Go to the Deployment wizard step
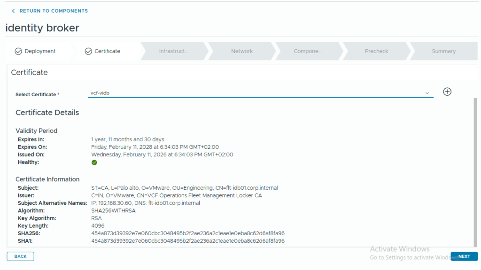Screen dimensions: 481x270 pyautogui.click(x=40, y=51)
